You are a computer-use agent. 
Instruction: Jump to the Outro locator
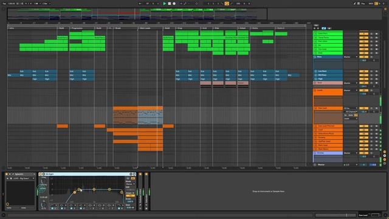pos(255,28)
